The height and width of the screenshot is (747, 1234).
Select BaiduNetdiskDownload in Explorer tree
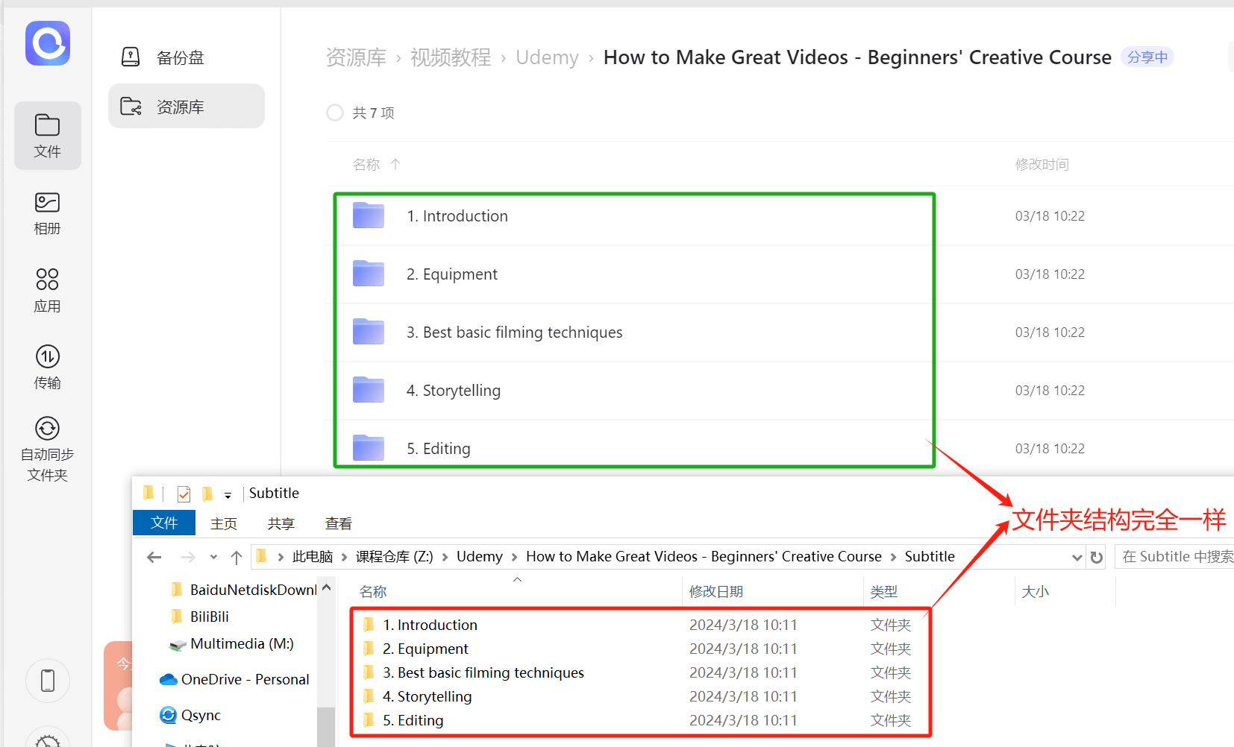point(243,590)
